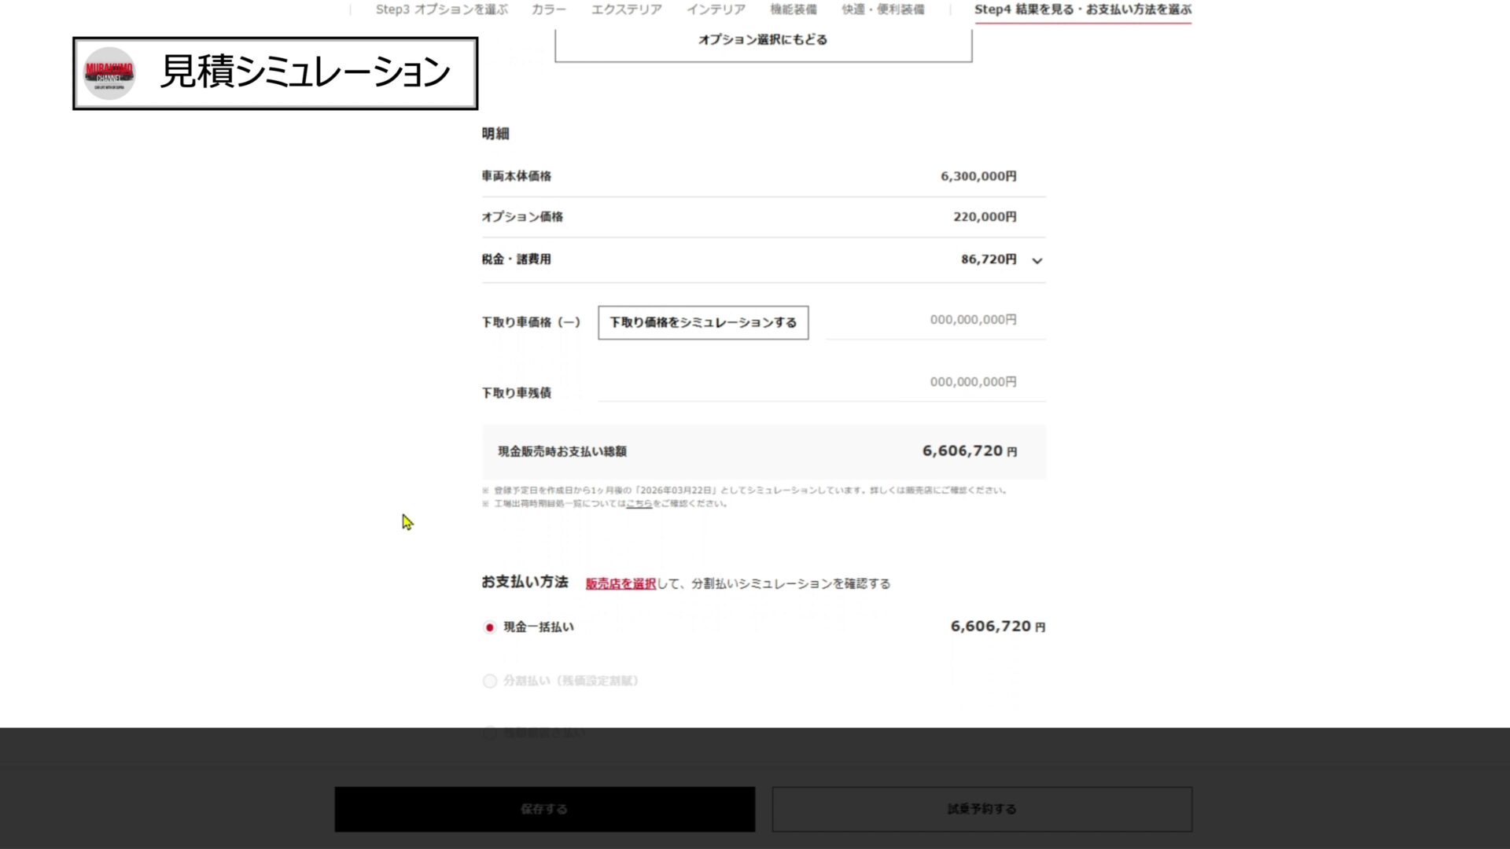Viewport: 1510px width, 849px height.
Task: Open the こちら link in footnote
Action: click(x=639, y=504)
